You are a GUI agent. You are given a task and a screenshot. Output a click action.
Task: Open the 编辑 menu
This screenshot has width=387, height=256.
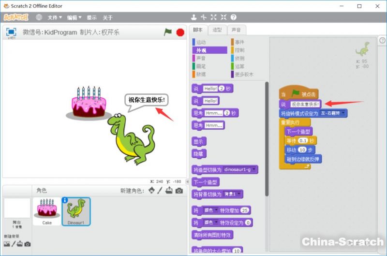(x=74, y=17)
